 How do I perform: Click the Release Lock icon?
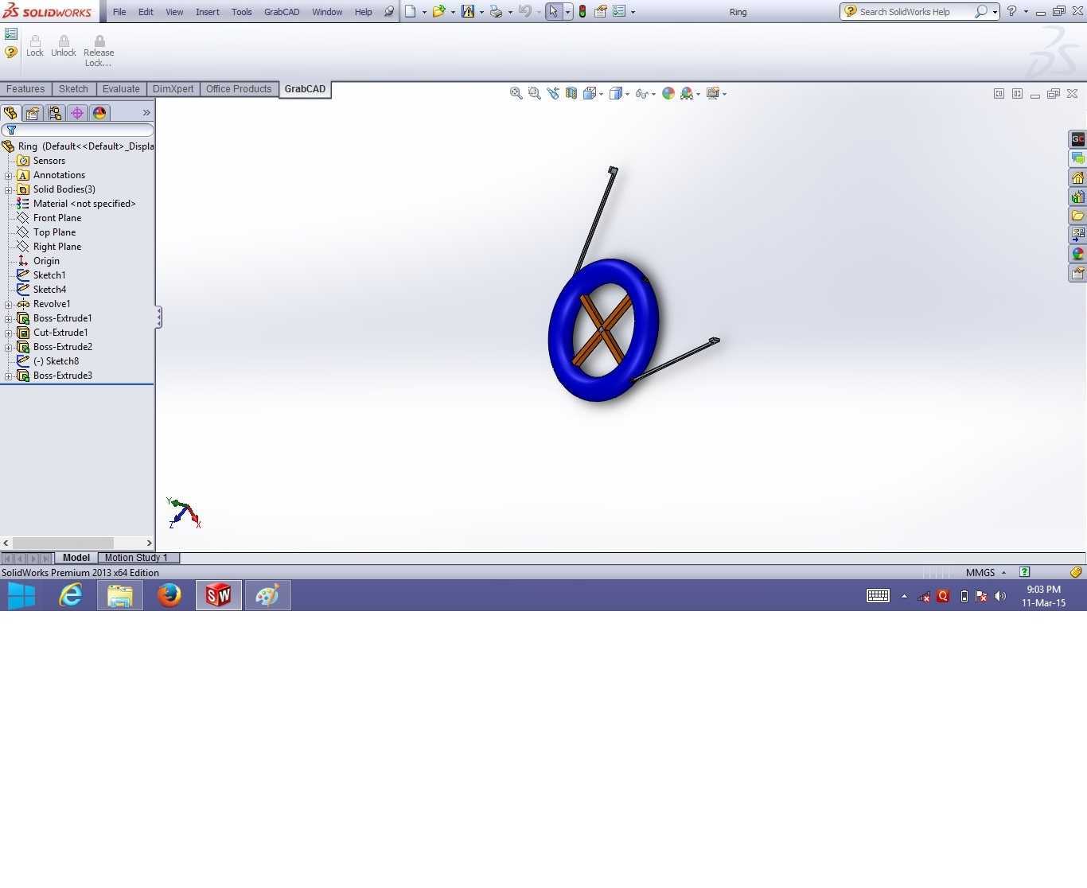coord(99,51)
